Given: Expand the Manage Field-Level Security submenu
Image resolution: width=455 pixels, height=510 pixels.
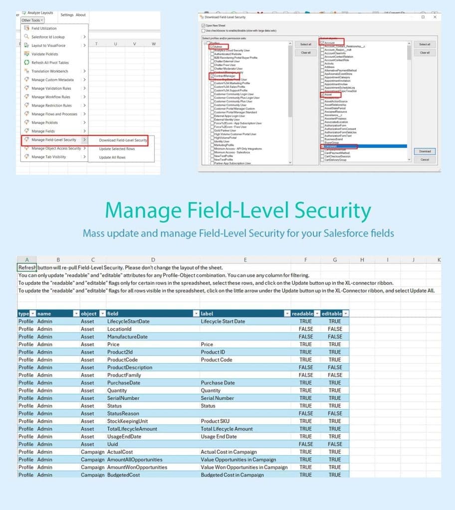Looking at the screenshot, I should [x=55, y=140].
